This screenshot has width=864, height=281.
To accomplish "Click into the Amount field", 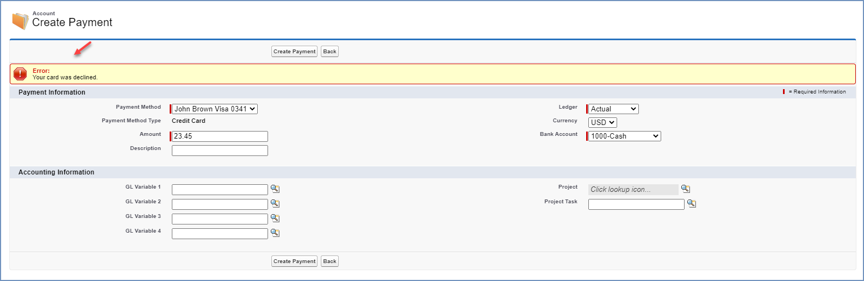I will pyautogui.click(x=220, y=136).
